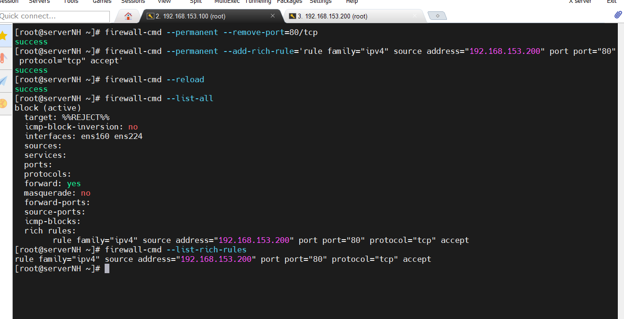Close the 192.168.153.100 (root) tab
Viewport: 624px width, 319px height.
[273, 16]
